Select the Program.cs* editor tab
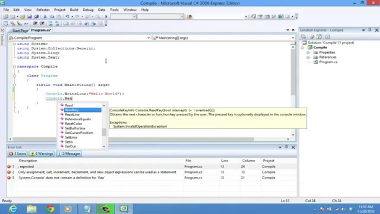The height and width of the screenshot is (214, 380). [41, 30]
